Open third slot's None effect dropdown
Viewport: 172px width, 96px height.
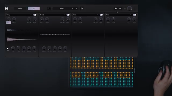85,15
